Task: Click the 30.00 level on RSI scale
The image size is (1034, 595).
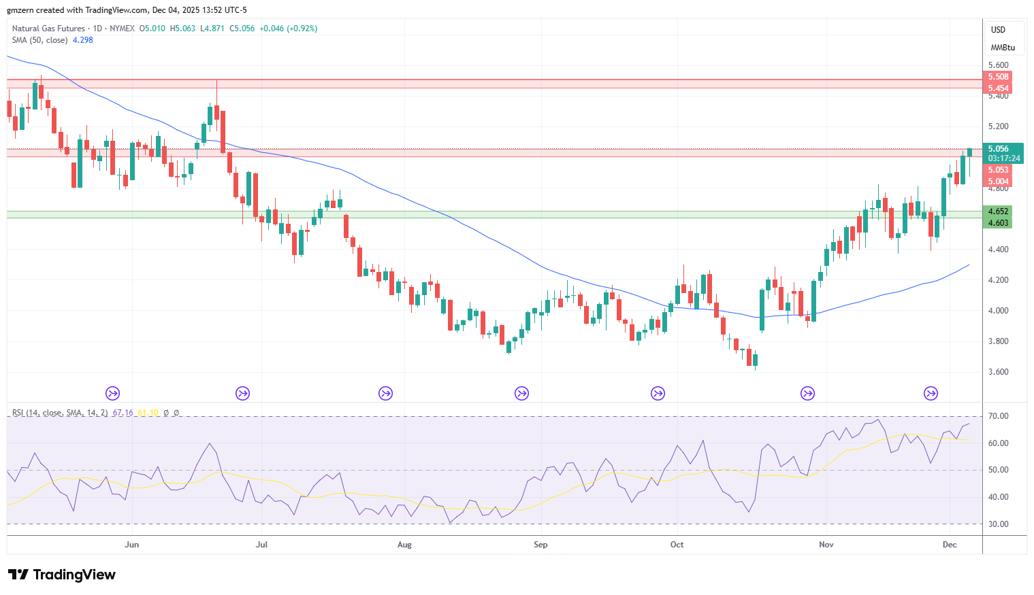Action: point(999,524)
